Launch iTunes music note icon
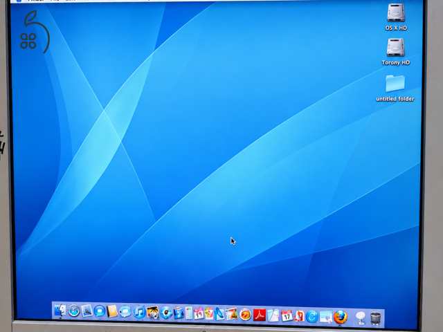This screenshot has width=443, height=332. (139, 312)
